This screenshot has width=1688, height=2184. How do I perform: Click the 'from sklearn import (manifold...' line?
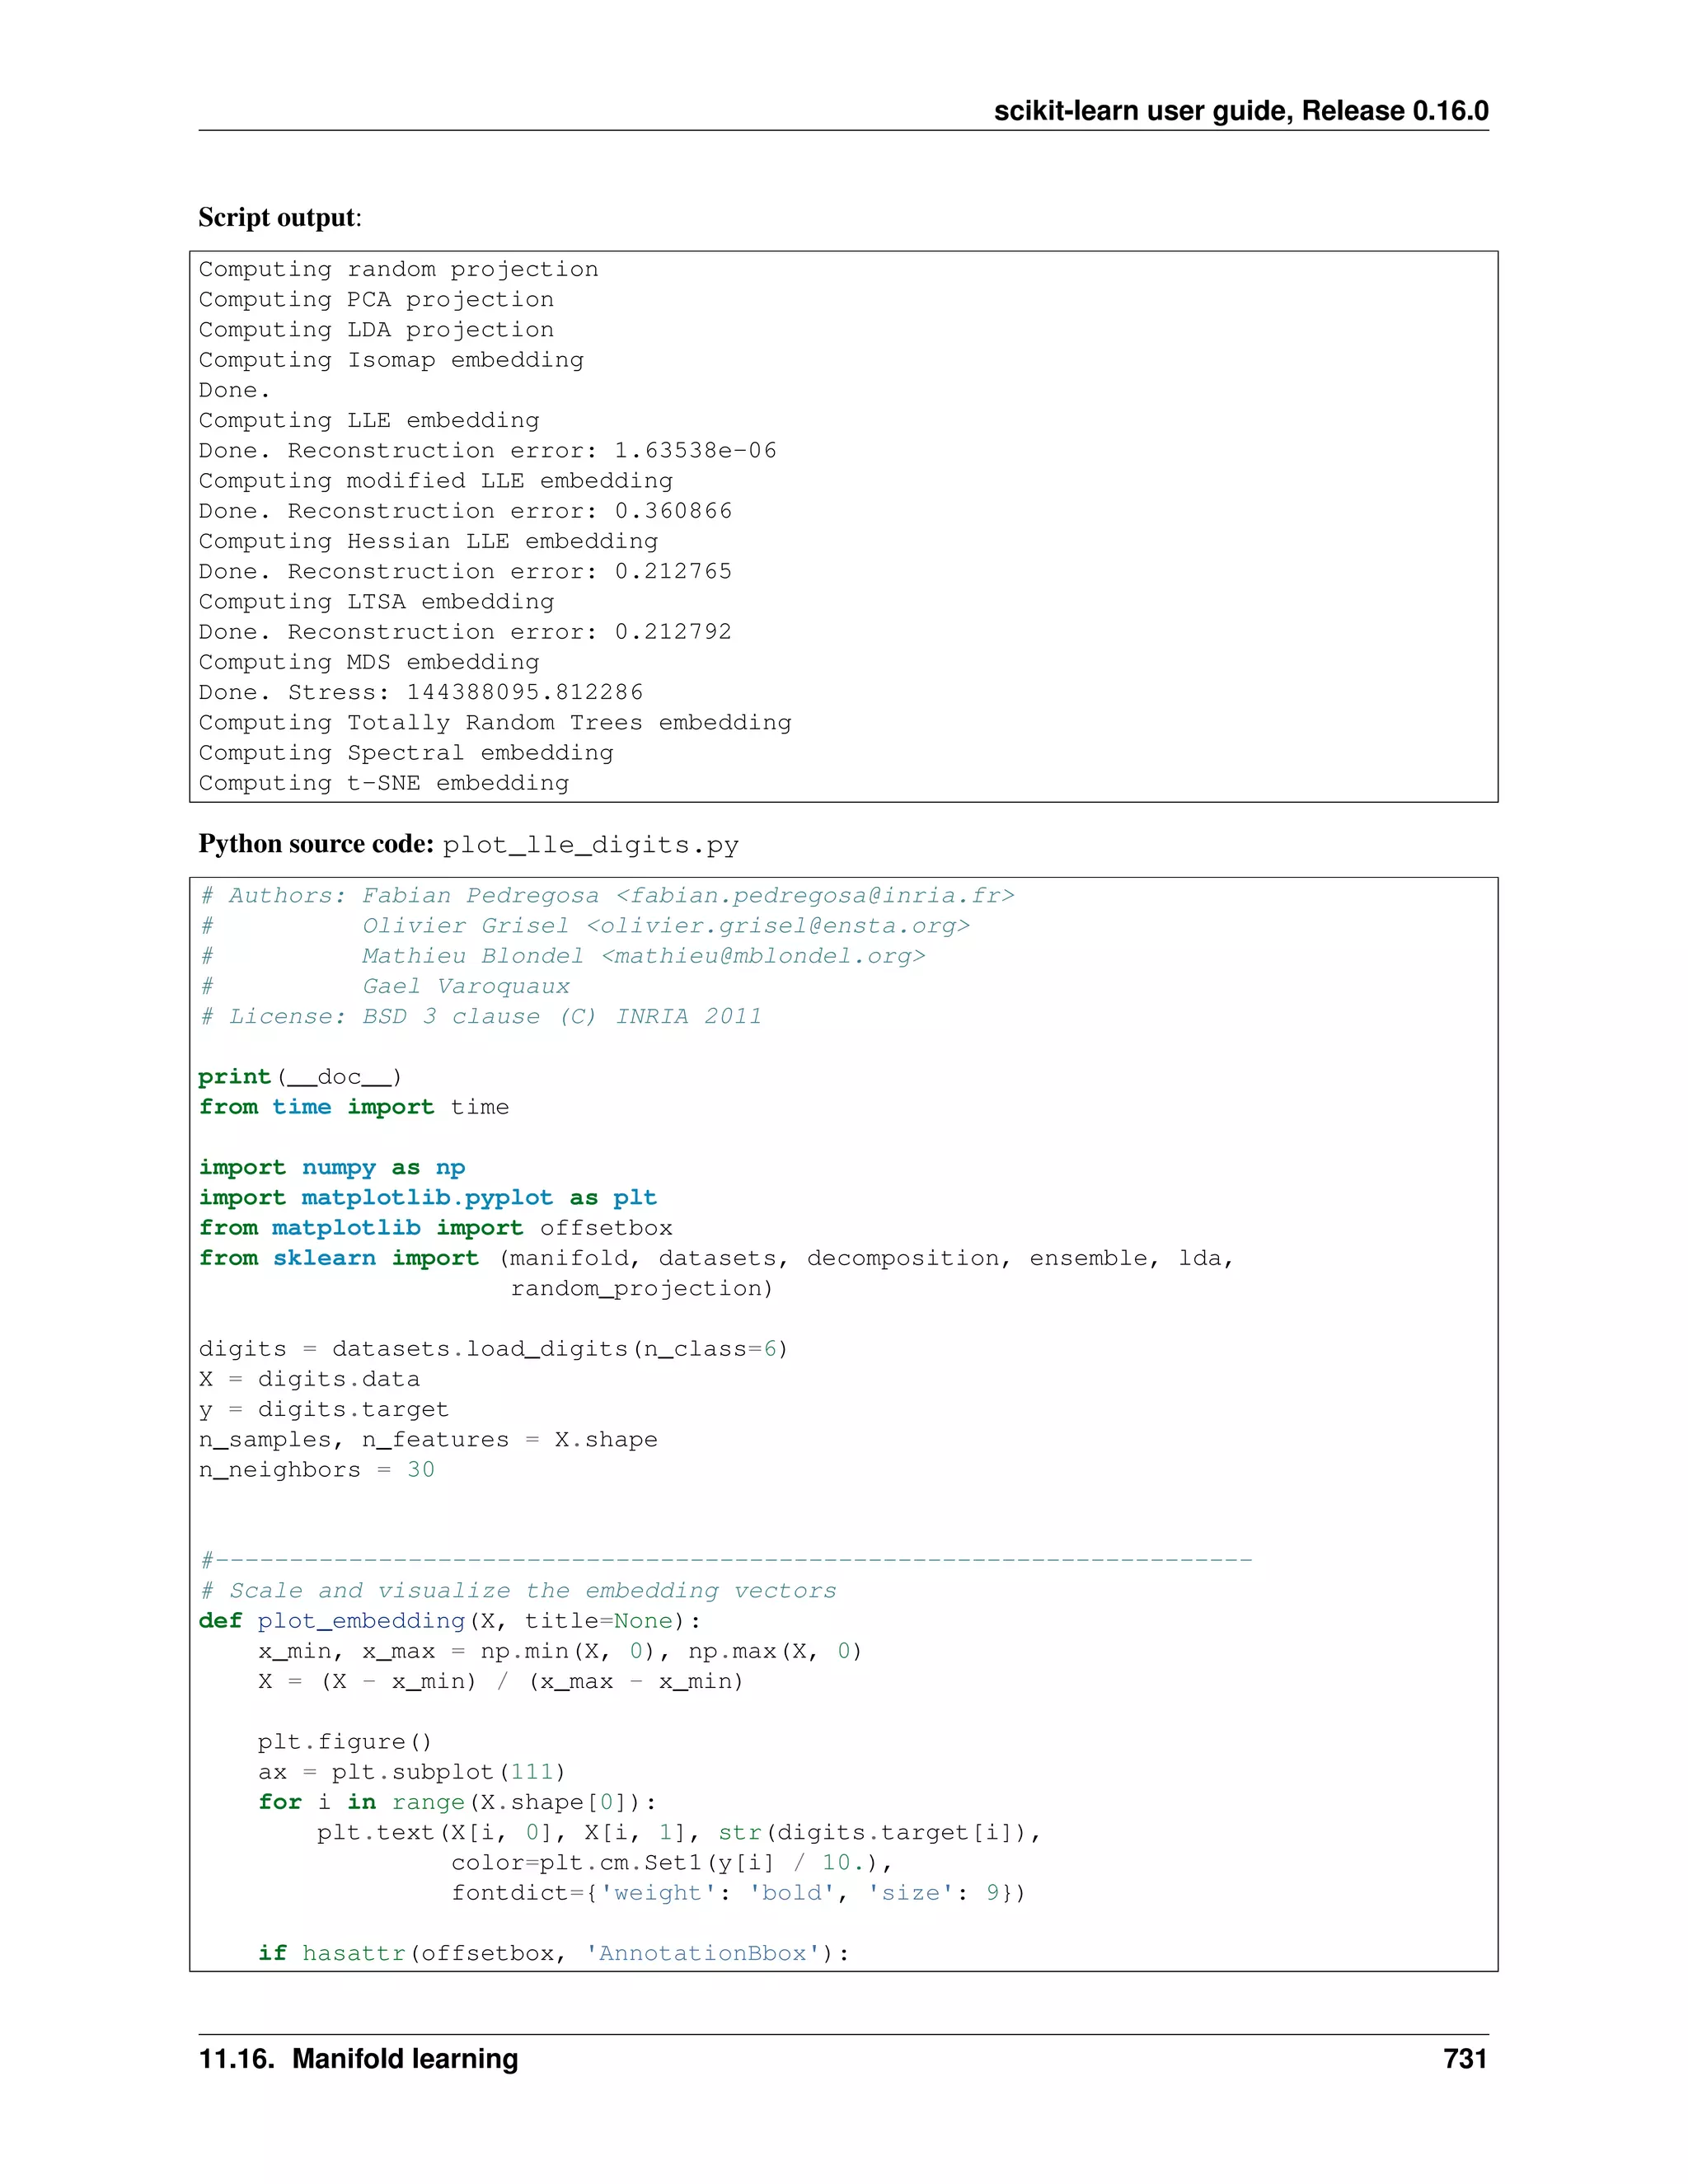coord(716,1258)
